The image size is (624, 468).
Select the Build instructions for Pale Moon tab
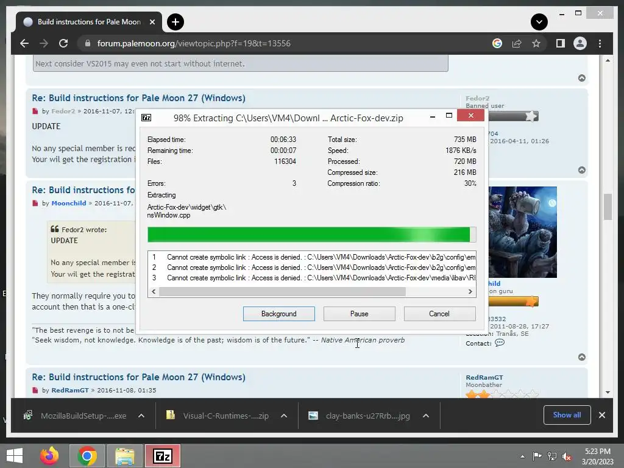89,22
